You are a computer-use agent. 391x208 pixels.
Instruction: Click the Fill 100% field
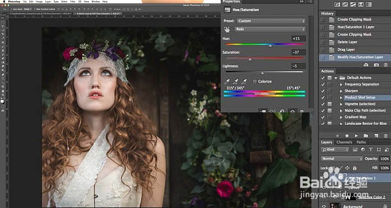tap(384, 168)
